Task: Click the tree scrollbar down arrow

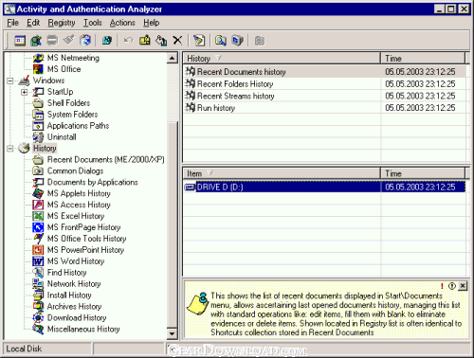Action: pos(173,333)
